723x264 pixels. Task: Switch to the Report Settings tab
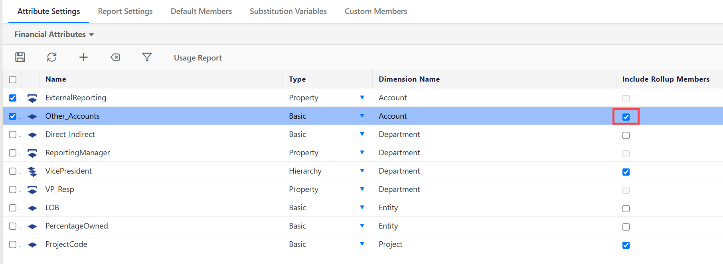point(125,12)
